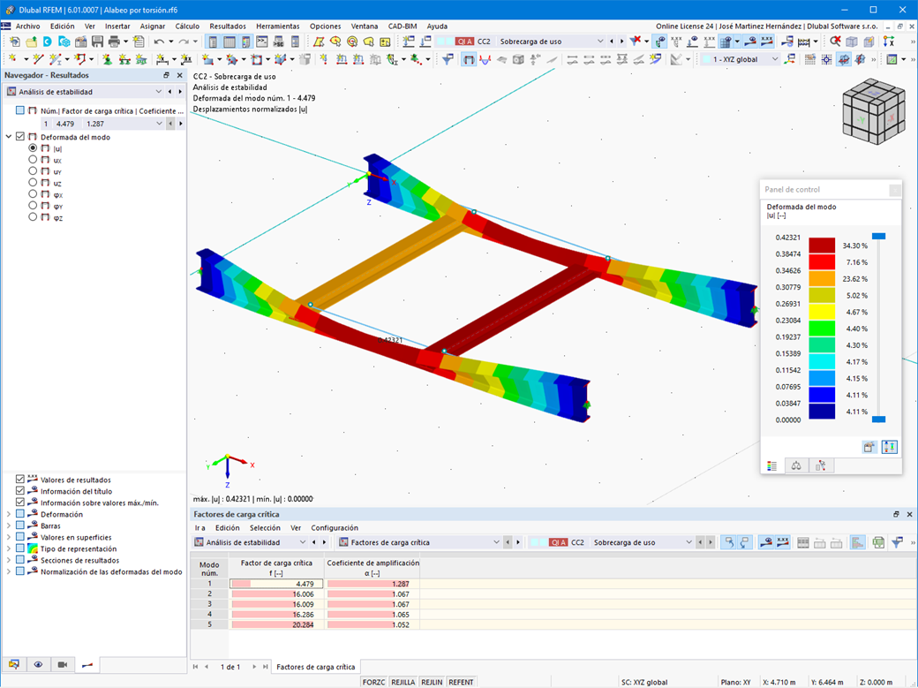Click the save file disk icon
918x688 pixels.
pos(97,42)
